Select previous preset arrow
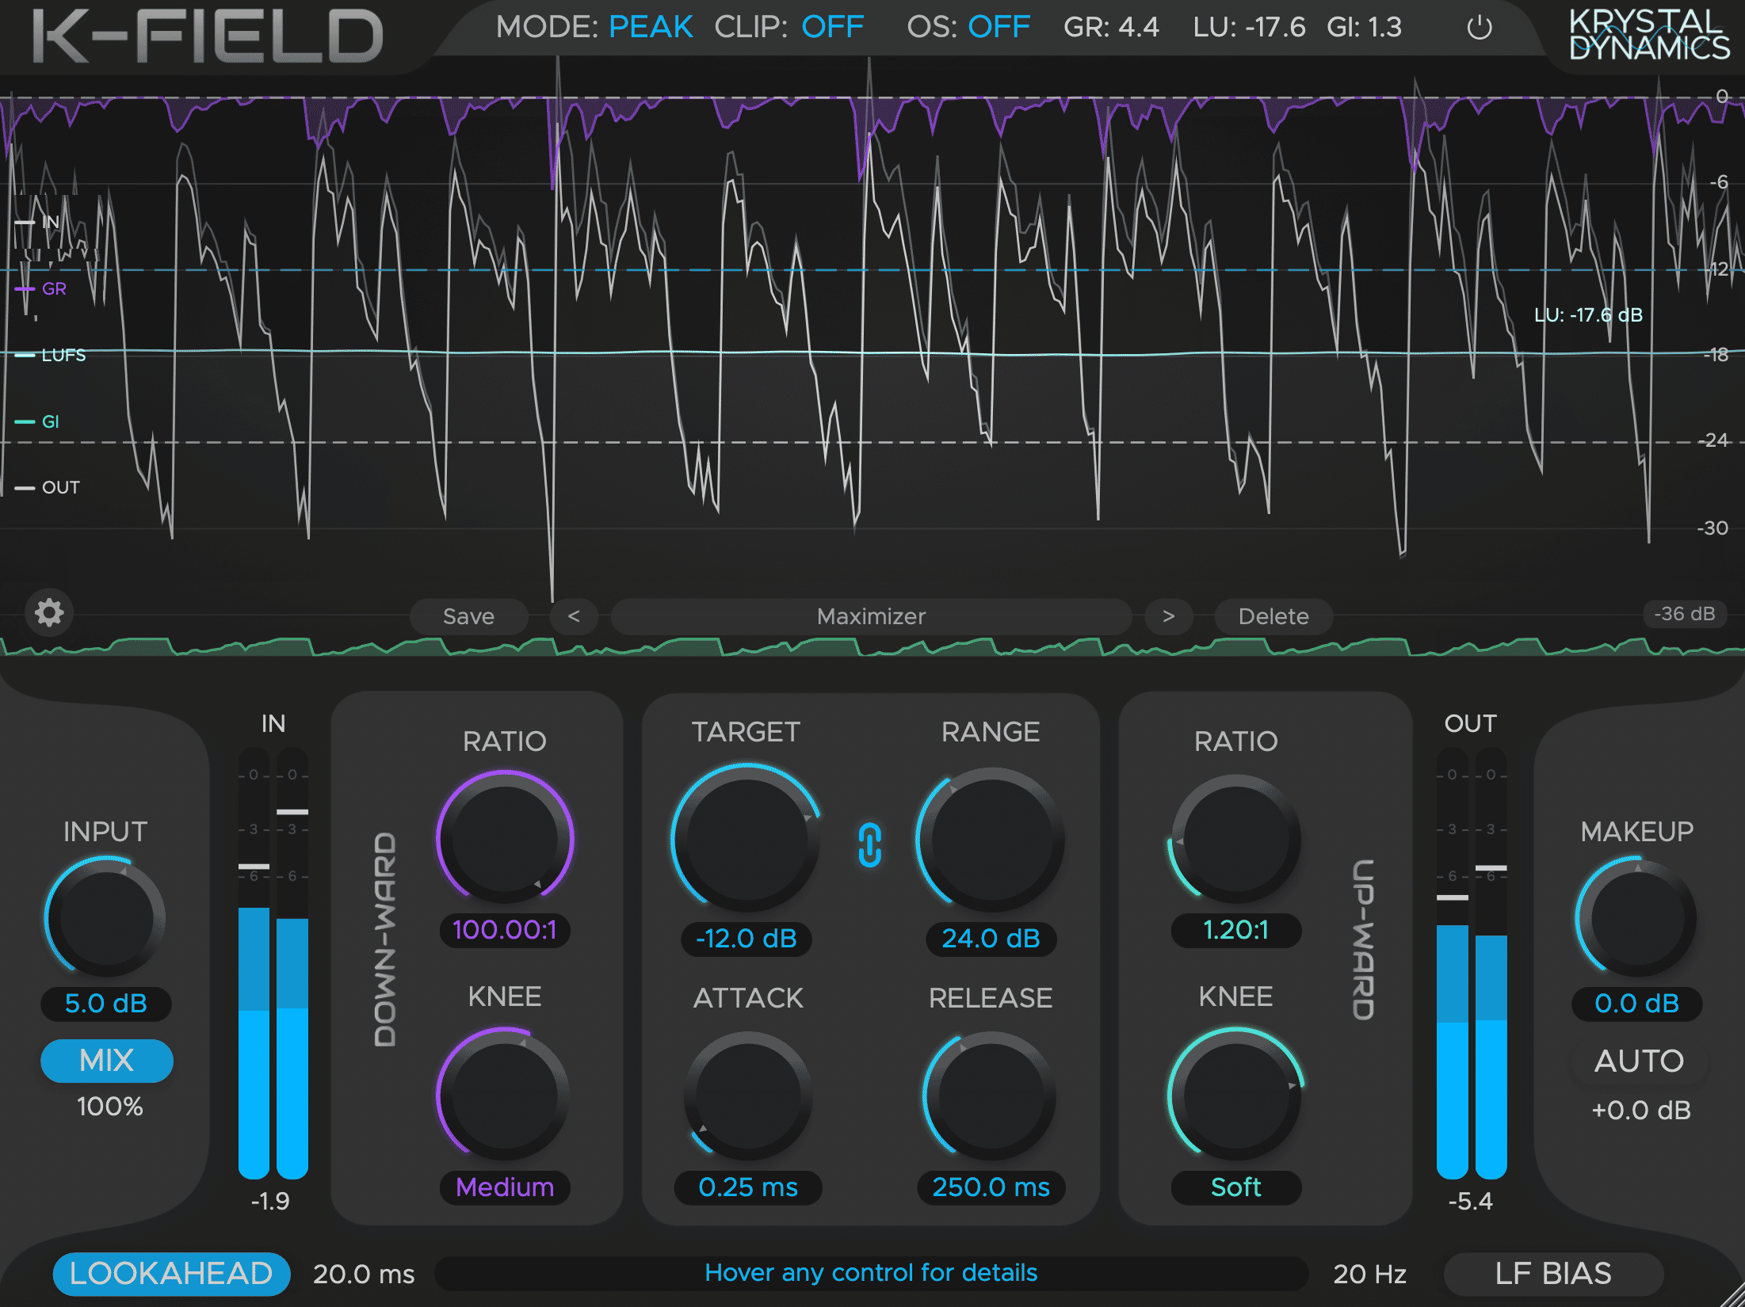 tap(574, 616)
